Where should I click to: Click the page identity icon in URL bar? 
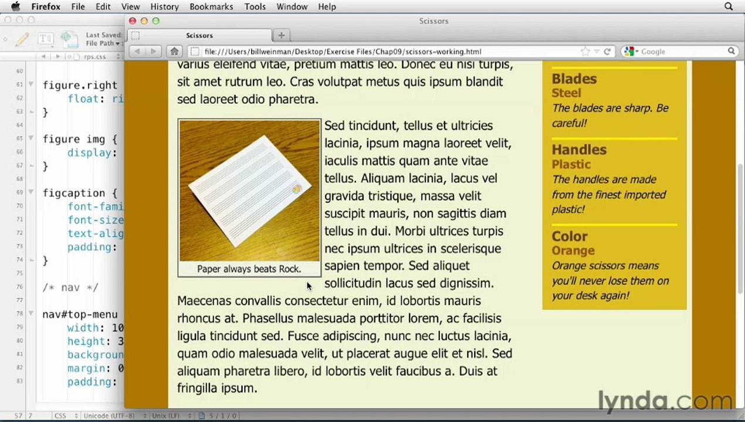pyautogui.click(x=195, y=52)
